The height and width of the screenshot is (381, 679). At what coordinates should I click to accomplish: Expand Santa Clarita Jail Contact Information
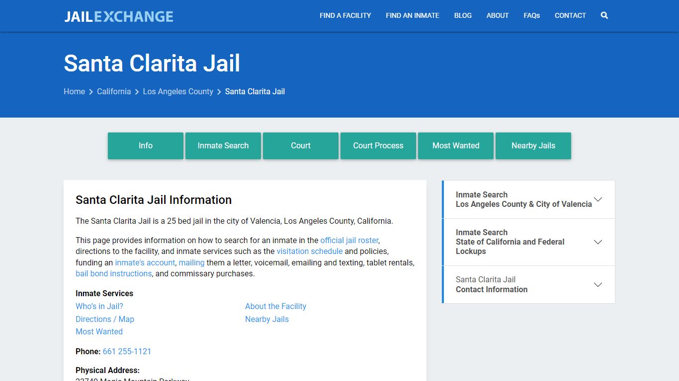coord(529,285)
